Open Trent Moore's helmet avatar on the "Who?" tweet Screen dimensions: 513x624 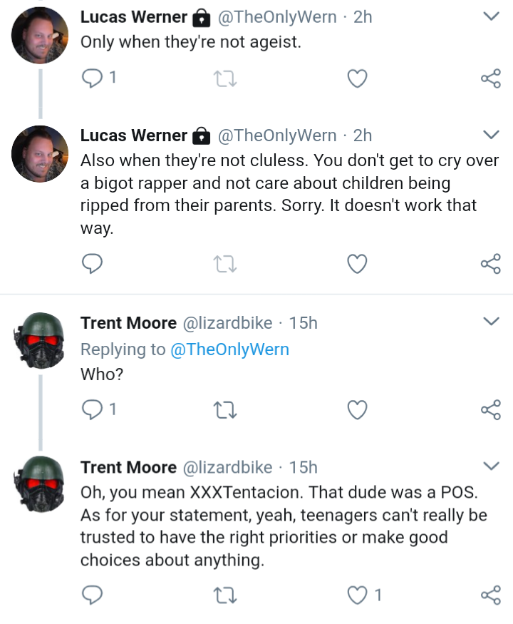[40, 340]
